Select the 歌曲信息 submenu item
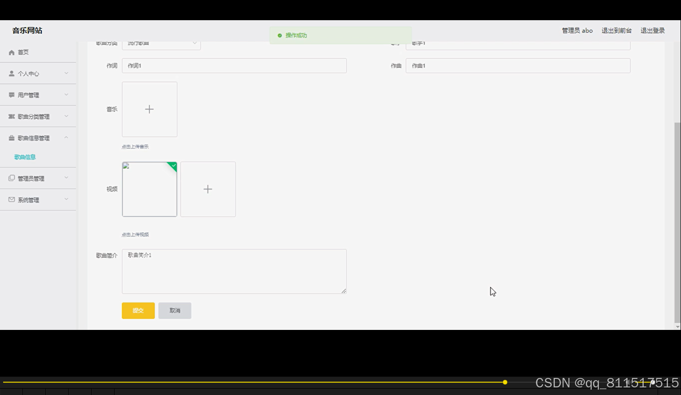 click(25, 157)
